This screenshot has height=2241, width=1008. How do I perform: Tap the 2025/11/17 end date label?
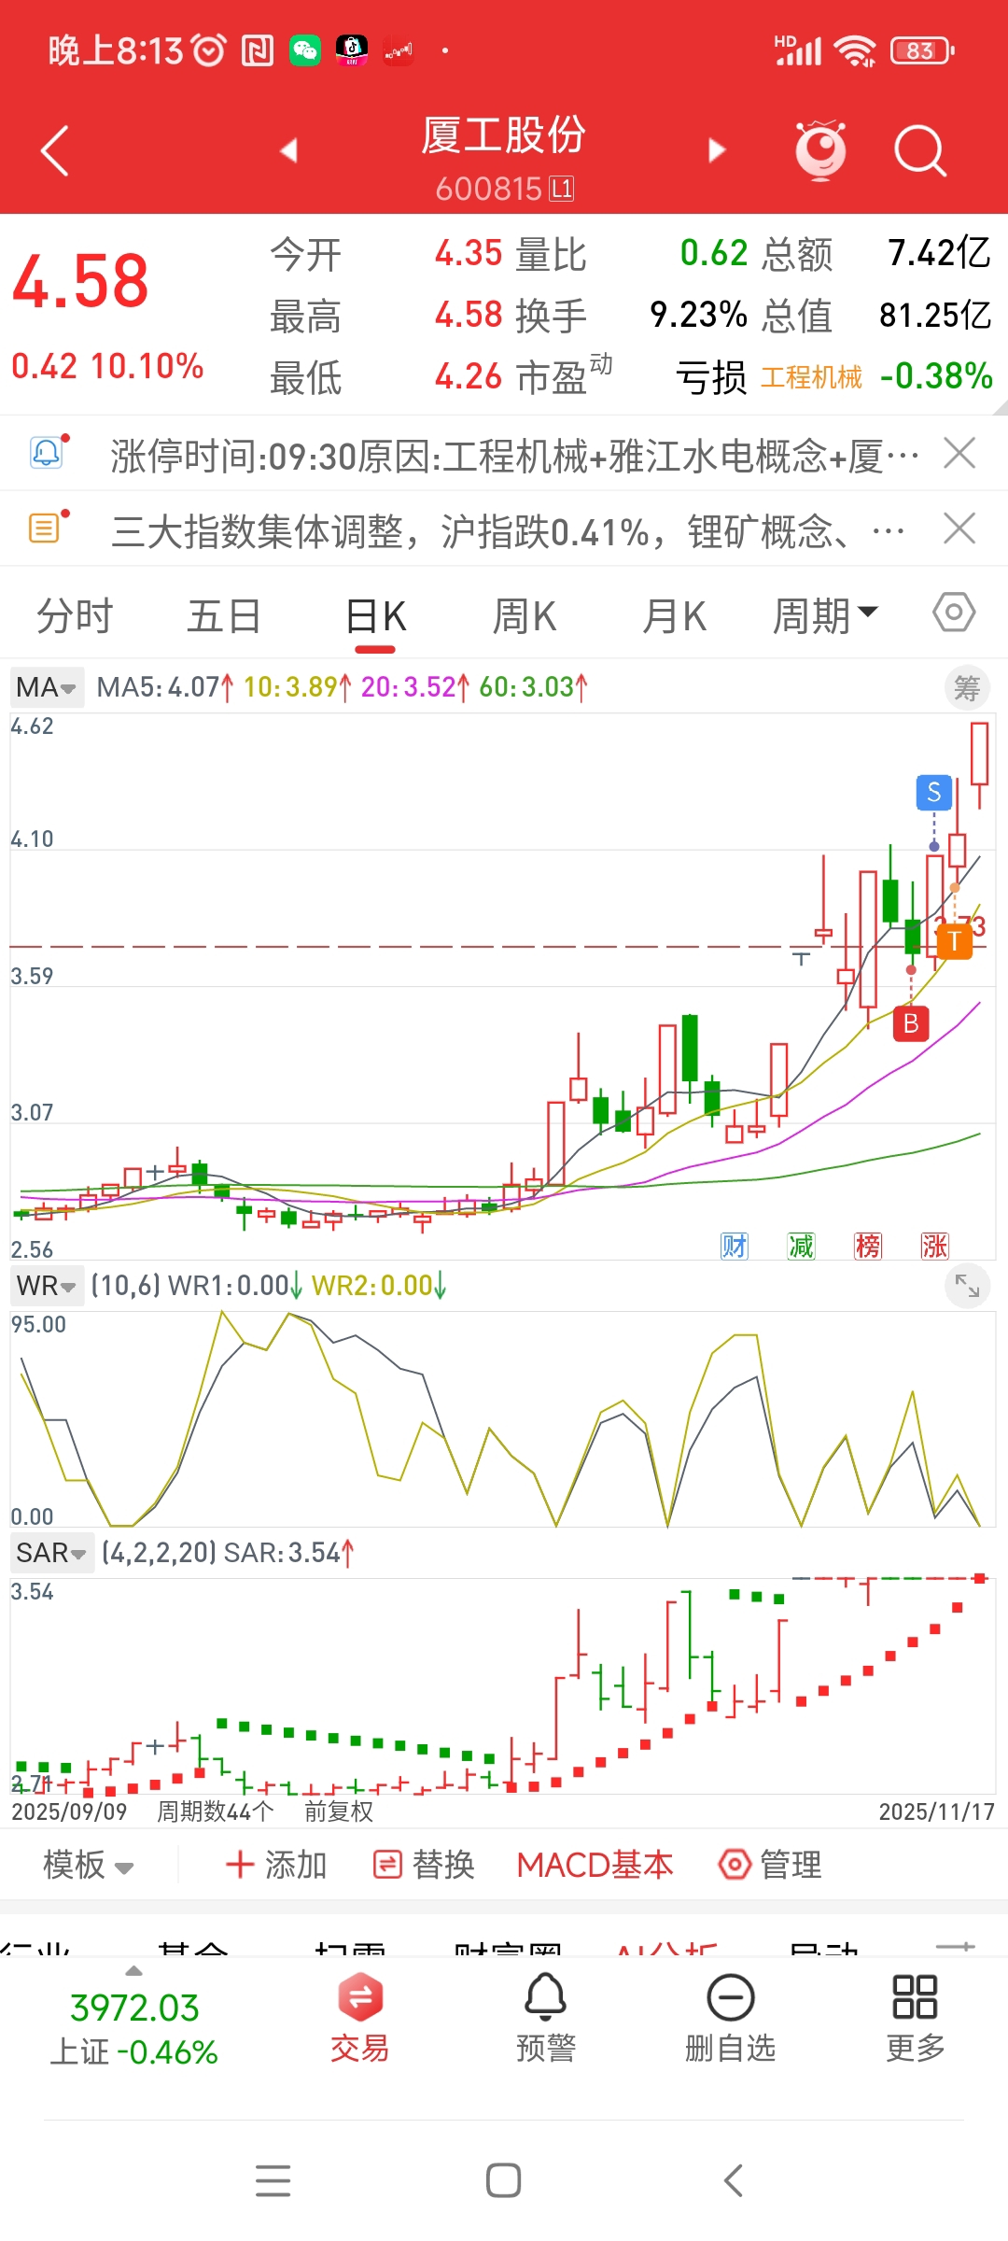[937, 1811]
